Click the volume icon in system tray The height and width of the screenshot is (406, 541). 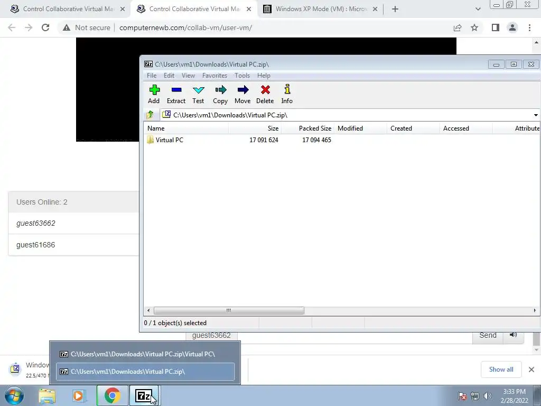click(x=488, y=396)
